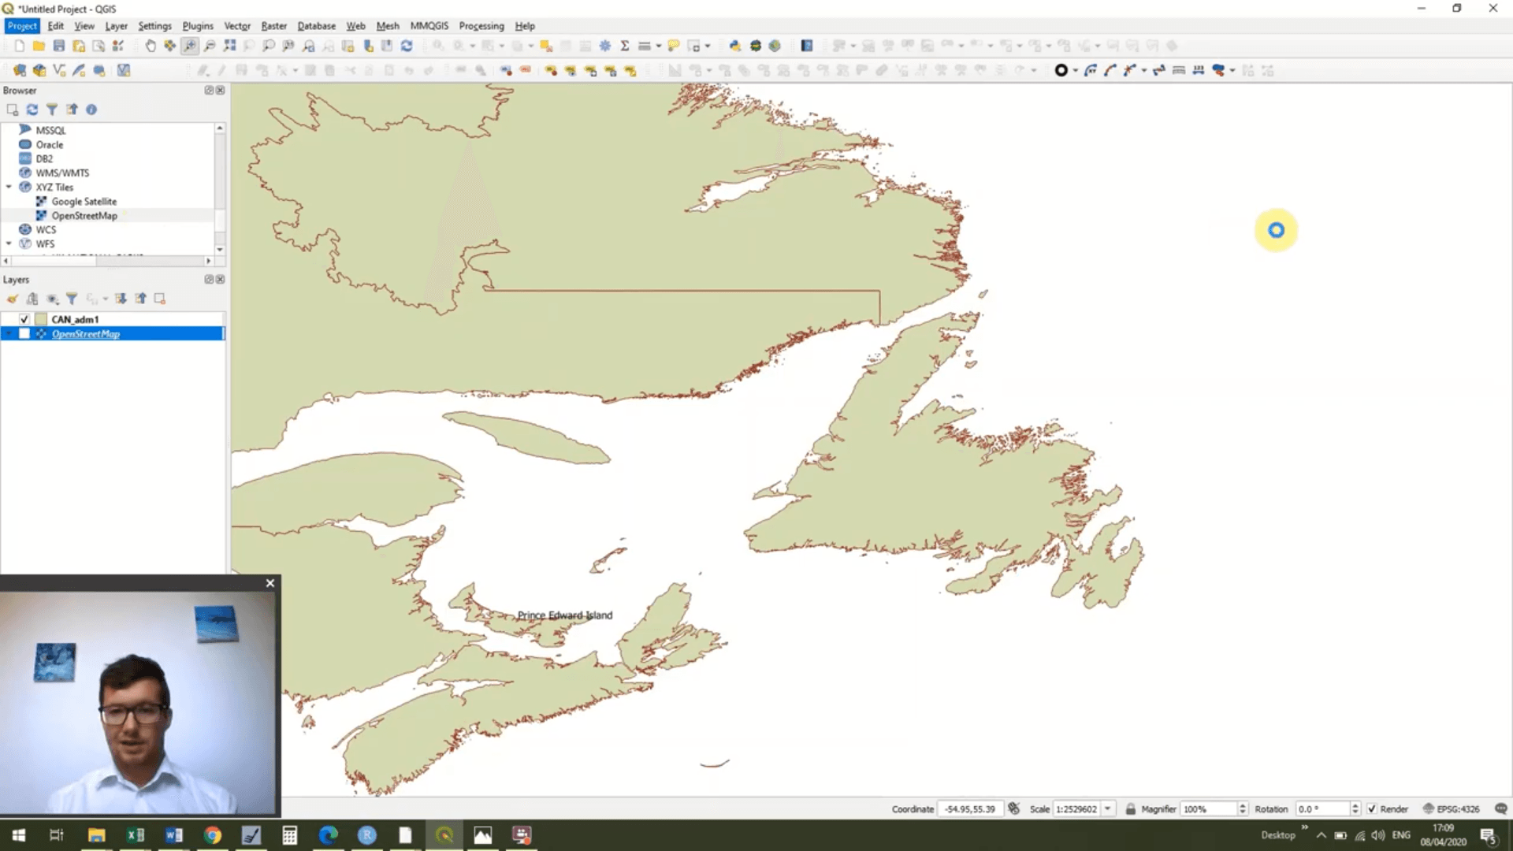Open the Vector menu

pyautogui.click(x=237, y=26)
